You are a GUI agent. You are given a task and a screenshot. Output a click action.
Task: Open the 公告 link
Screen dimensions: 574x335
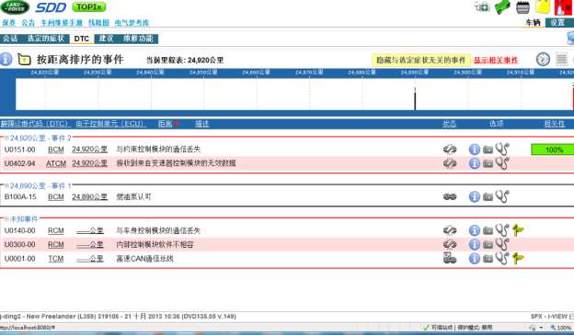click(29, 23)
